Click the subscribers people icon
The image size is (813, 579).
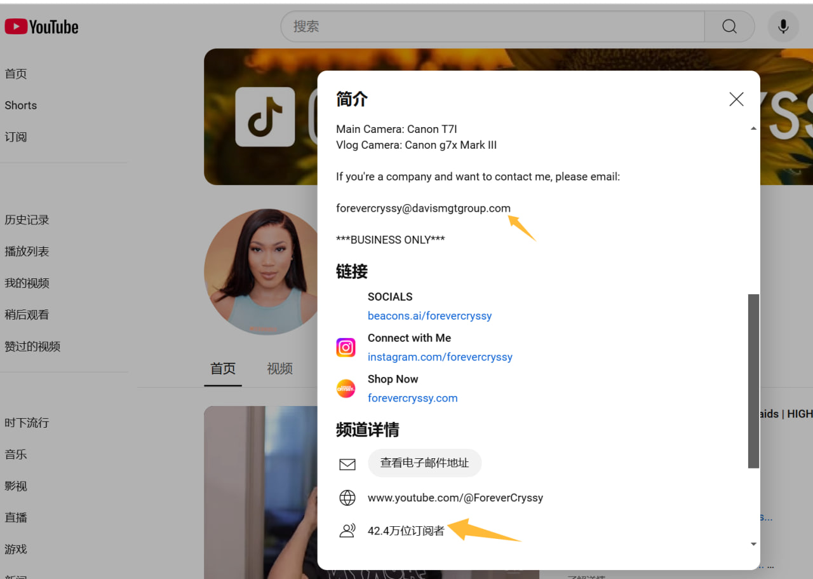point(347,531)
